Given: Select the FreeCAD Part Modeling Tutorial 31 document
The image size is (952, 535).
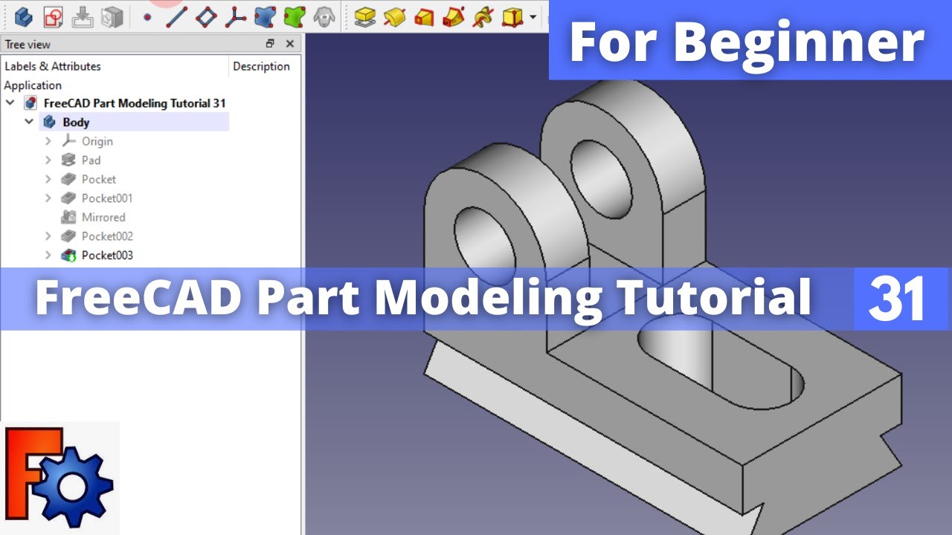Looking at the screenshot, I should click(x=135, y=103).
